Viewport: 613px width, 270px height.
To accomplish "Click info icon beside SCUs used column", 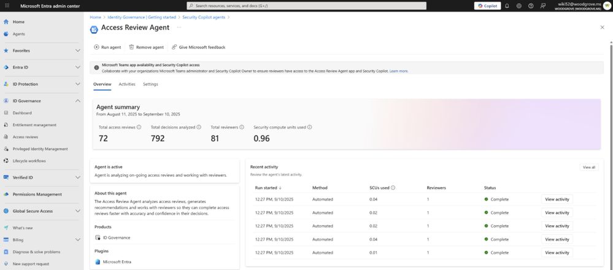I will pos(393,188).
